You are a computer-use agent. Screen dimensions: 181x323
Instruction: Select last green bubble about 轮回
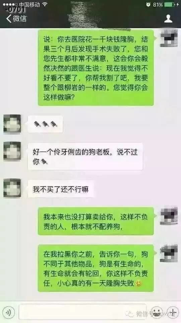point(96,268)
